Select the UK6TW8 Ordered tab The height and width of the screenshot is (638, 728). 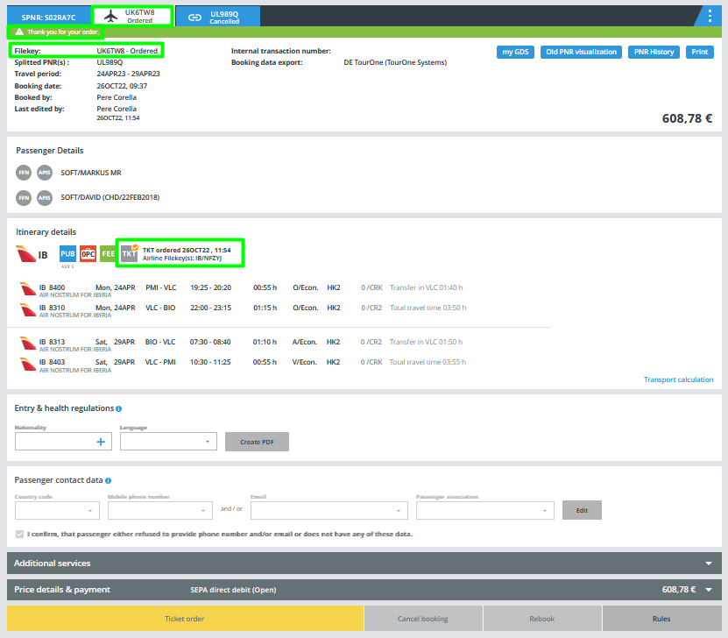pos(131,16)
